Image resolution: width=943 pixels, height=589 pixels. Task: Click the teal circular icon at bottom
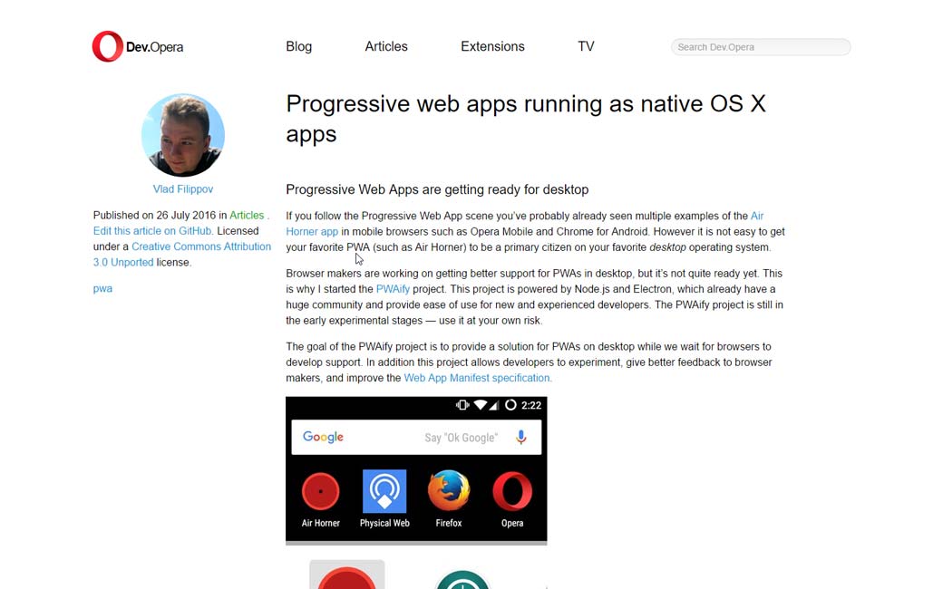coord(462,579)
